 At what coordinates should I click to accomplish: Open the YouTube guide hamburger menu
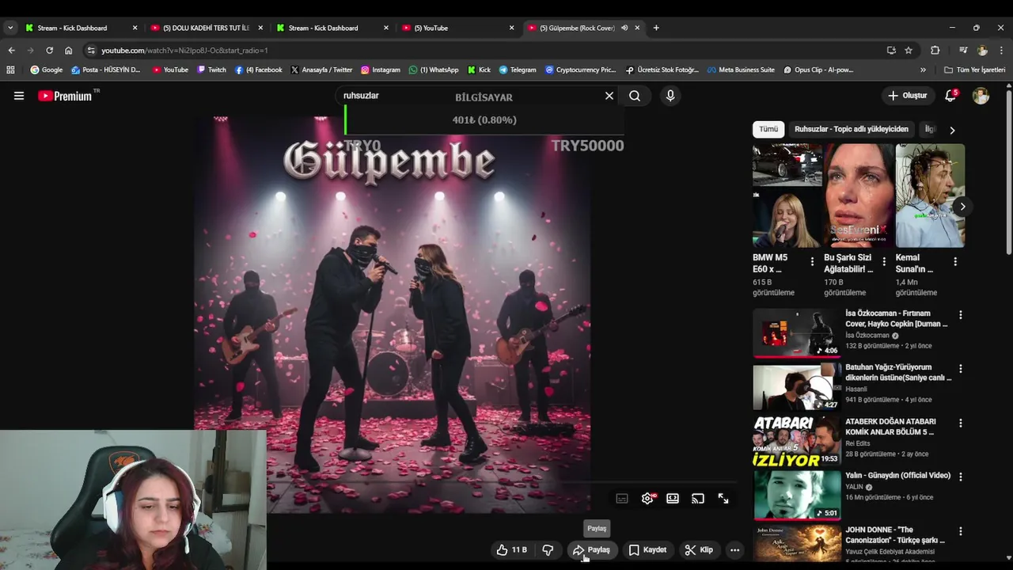coord(19,96)
